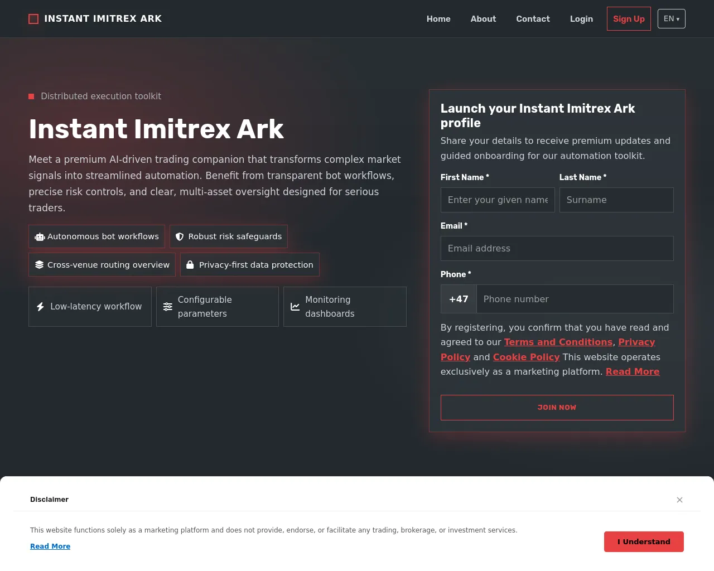Click the Configurable parameters label
The width and height of the screenshot is (714, 571).
205,307
